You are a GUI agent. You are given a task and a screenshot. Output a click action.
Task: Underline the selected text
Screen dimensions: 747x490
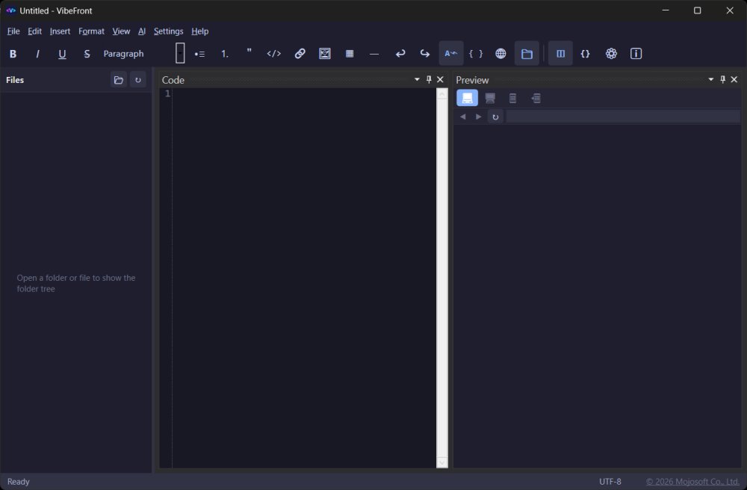tap(62, 54)
